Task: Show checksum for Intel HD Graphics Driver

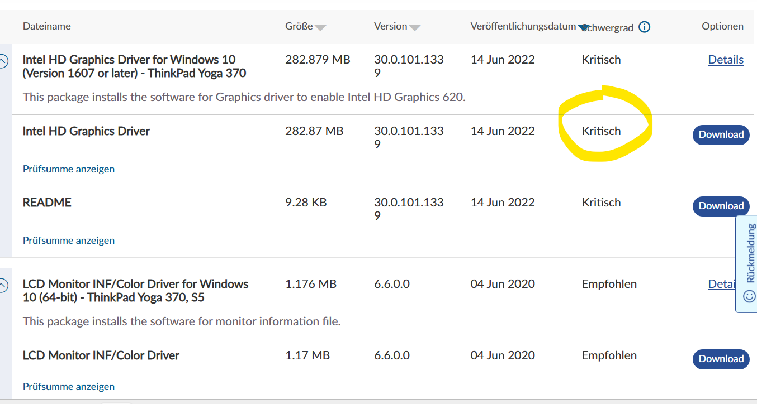Action: click(x=69, y=169)
